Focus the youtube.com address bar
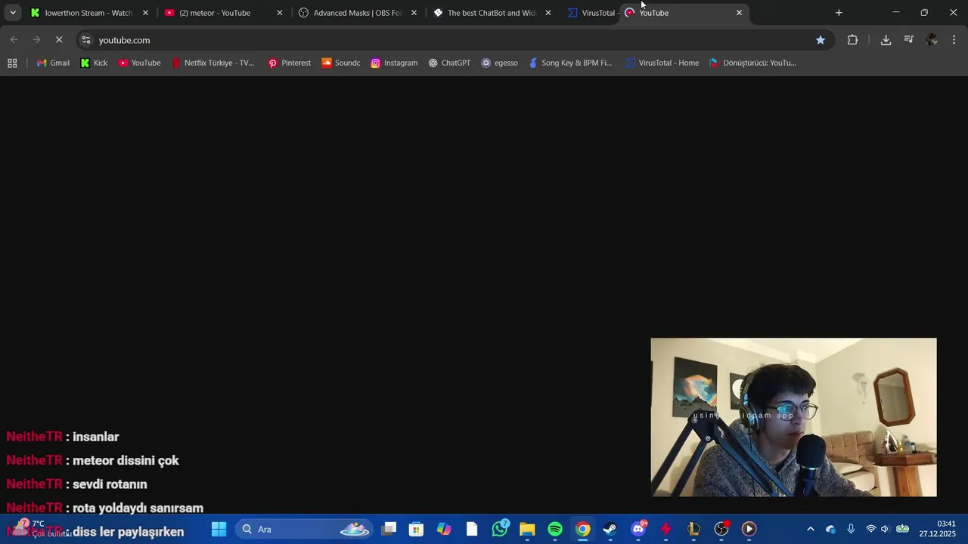The height and width of the screenshot is (544, 968). pos(454,40)
